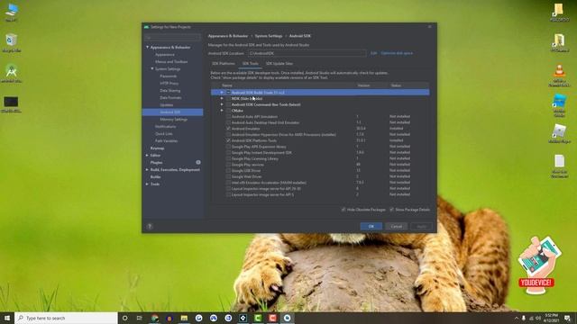Toggle Show Package Details checkbox

pos(391,210)
